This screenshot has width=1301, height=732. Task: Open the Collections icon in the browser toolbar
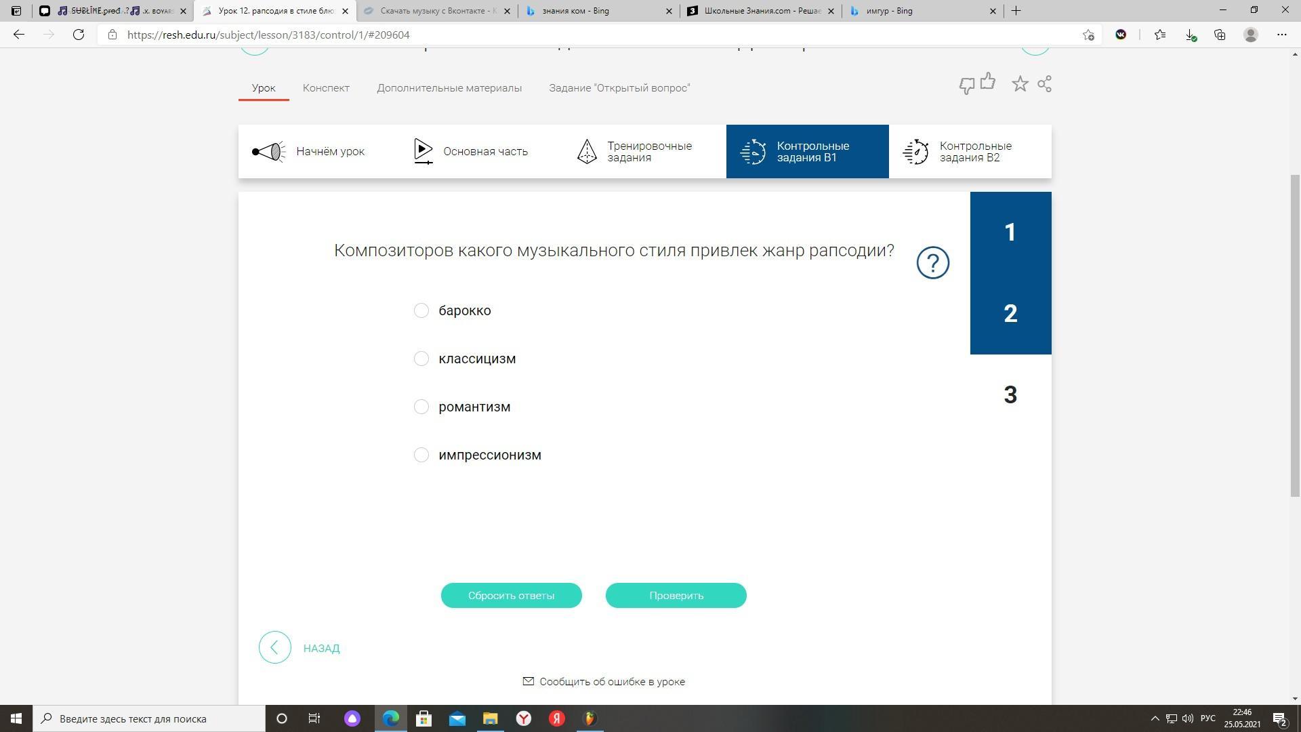coord(1220,35)
